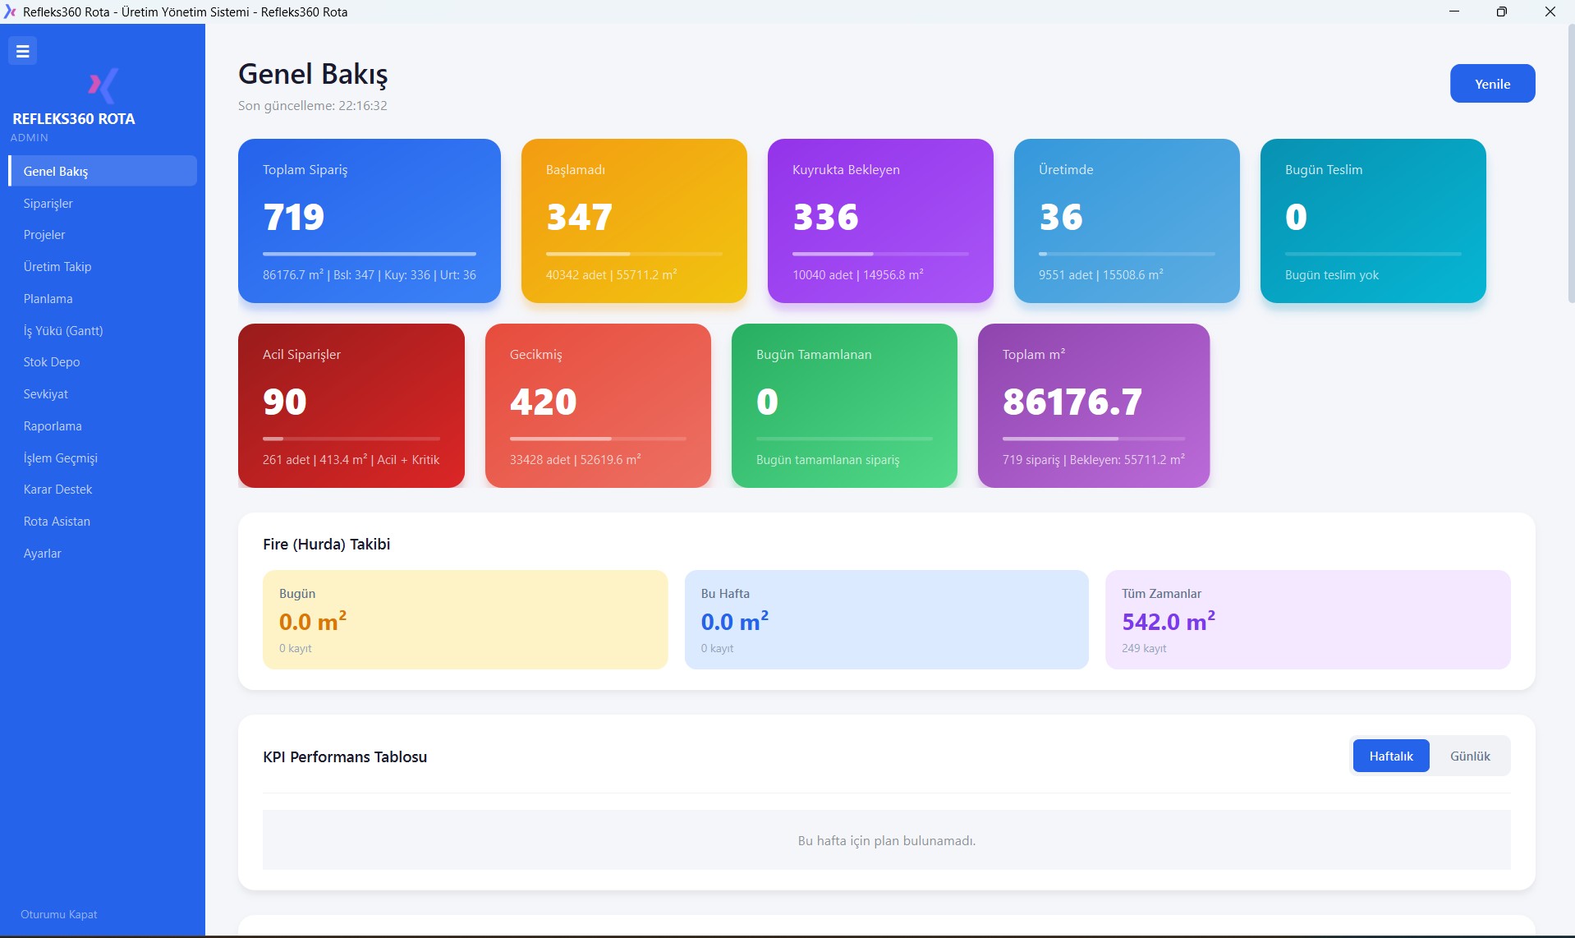Navigate to Stok Depo
Viewport: 1575px width, 938px height.
pyautogui.click(x=52, y=362)
